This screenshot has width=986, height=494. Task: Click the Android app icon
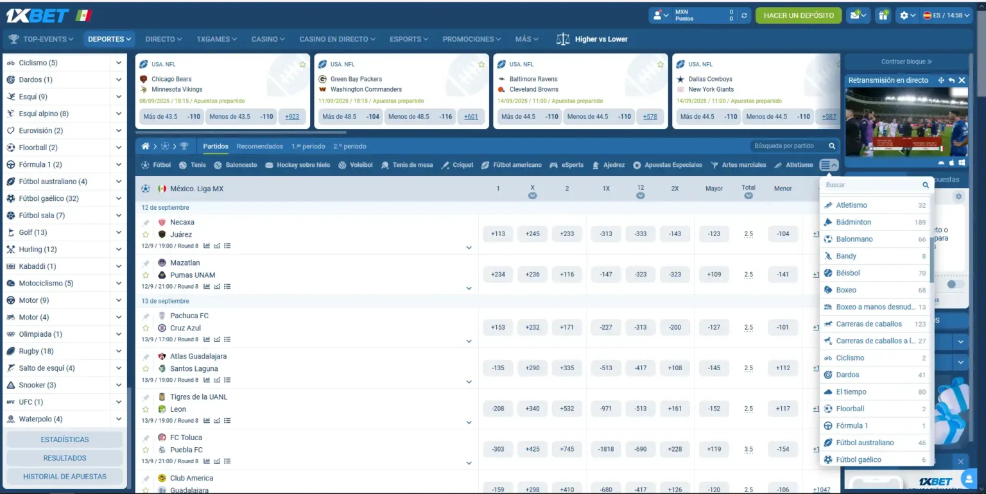[x=942, y=163]
